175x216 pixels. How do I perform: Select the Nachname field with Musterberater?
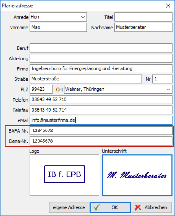click(143, 27)
